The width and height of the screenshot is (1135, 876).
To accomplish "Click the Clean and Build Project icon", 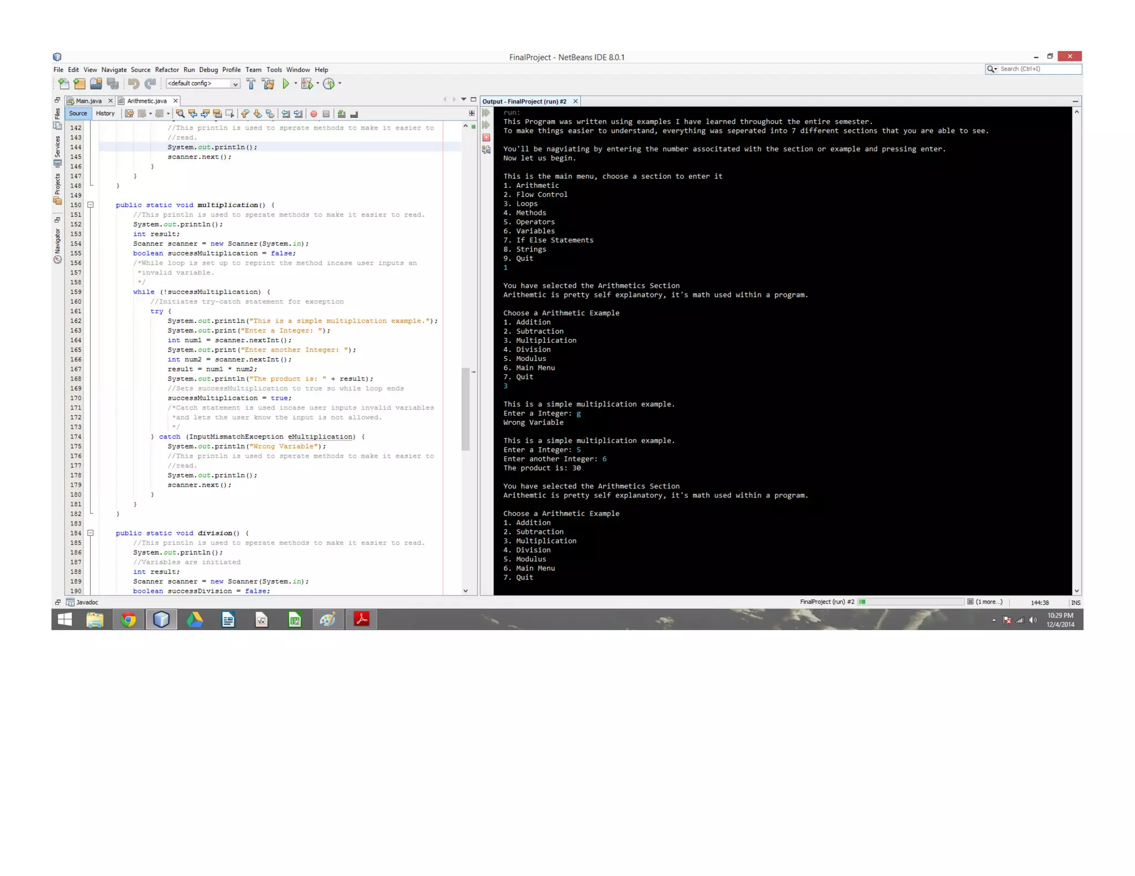I will [x=268, y=84].
